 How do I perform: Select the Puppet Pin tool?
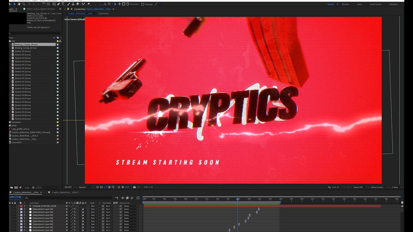(x=89, y=4)
